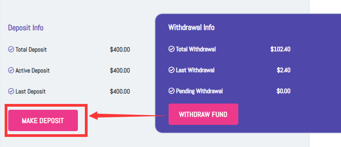Image resolution: width=341 pixels, height=147 pixels.
Task: Click the Pending Withdrawal amount $0.00
Action: coord(283,91)
